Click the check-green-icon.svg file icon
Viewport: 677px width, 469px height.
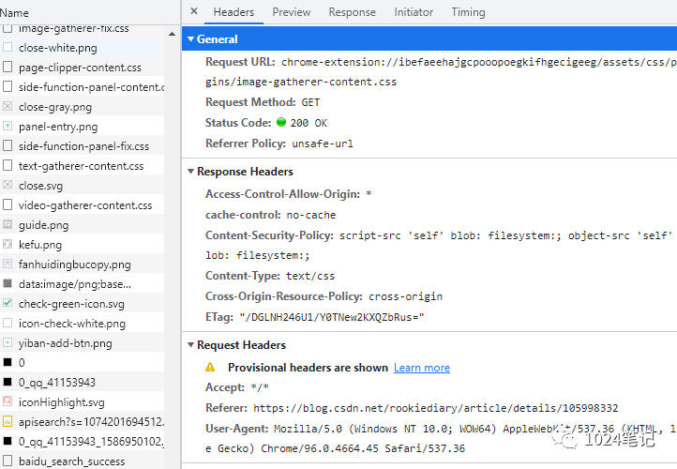coord(8,304)
